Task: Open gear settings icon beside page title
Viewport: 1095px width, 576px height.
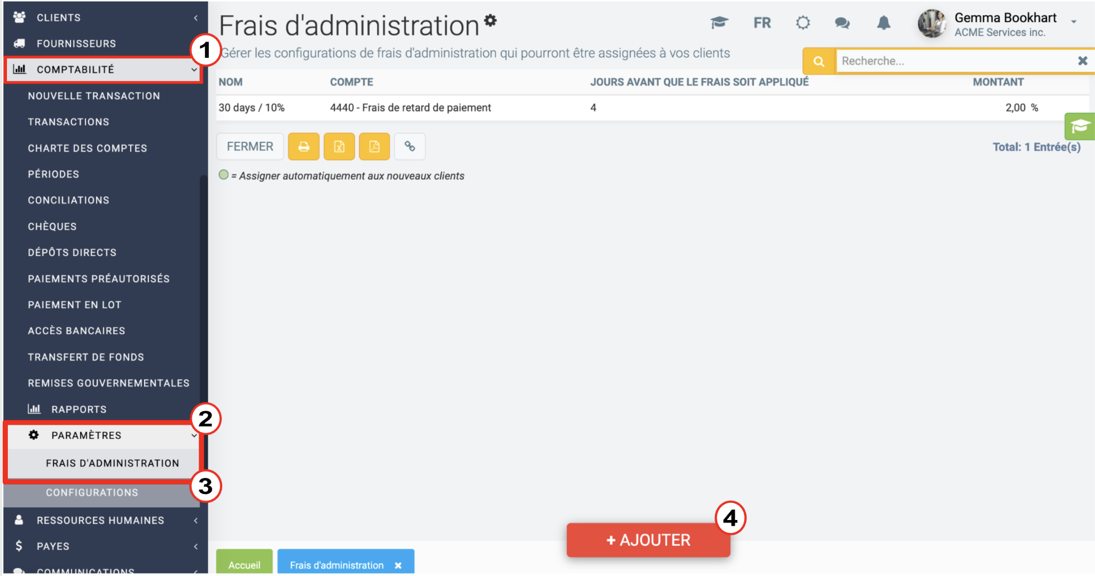Action: pos(491,20)
